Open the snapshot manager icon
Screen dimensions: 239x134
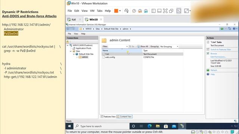[146, 11]
